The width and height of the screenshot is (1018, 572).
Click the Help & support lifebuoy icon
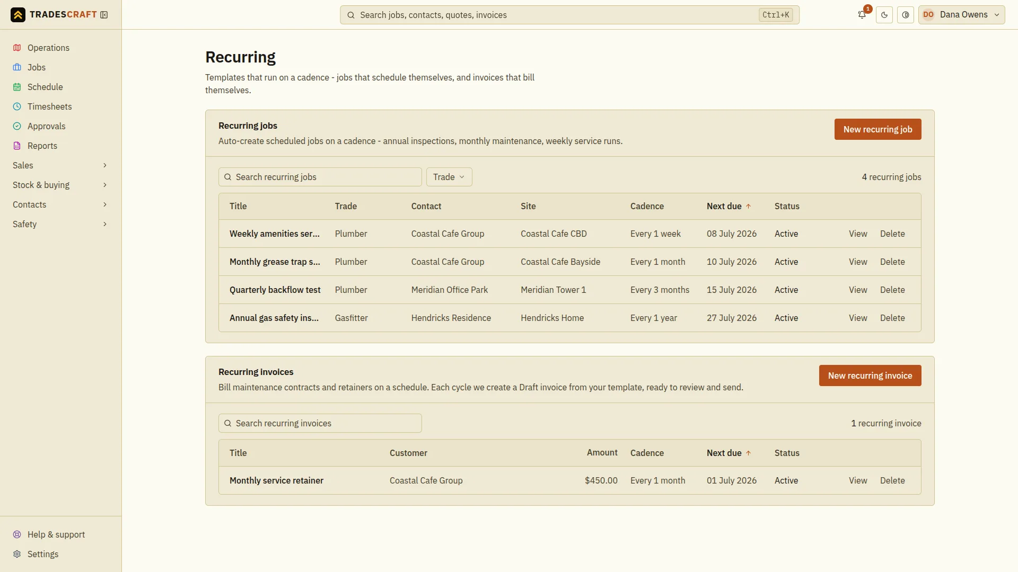click(x=17, y=534)
